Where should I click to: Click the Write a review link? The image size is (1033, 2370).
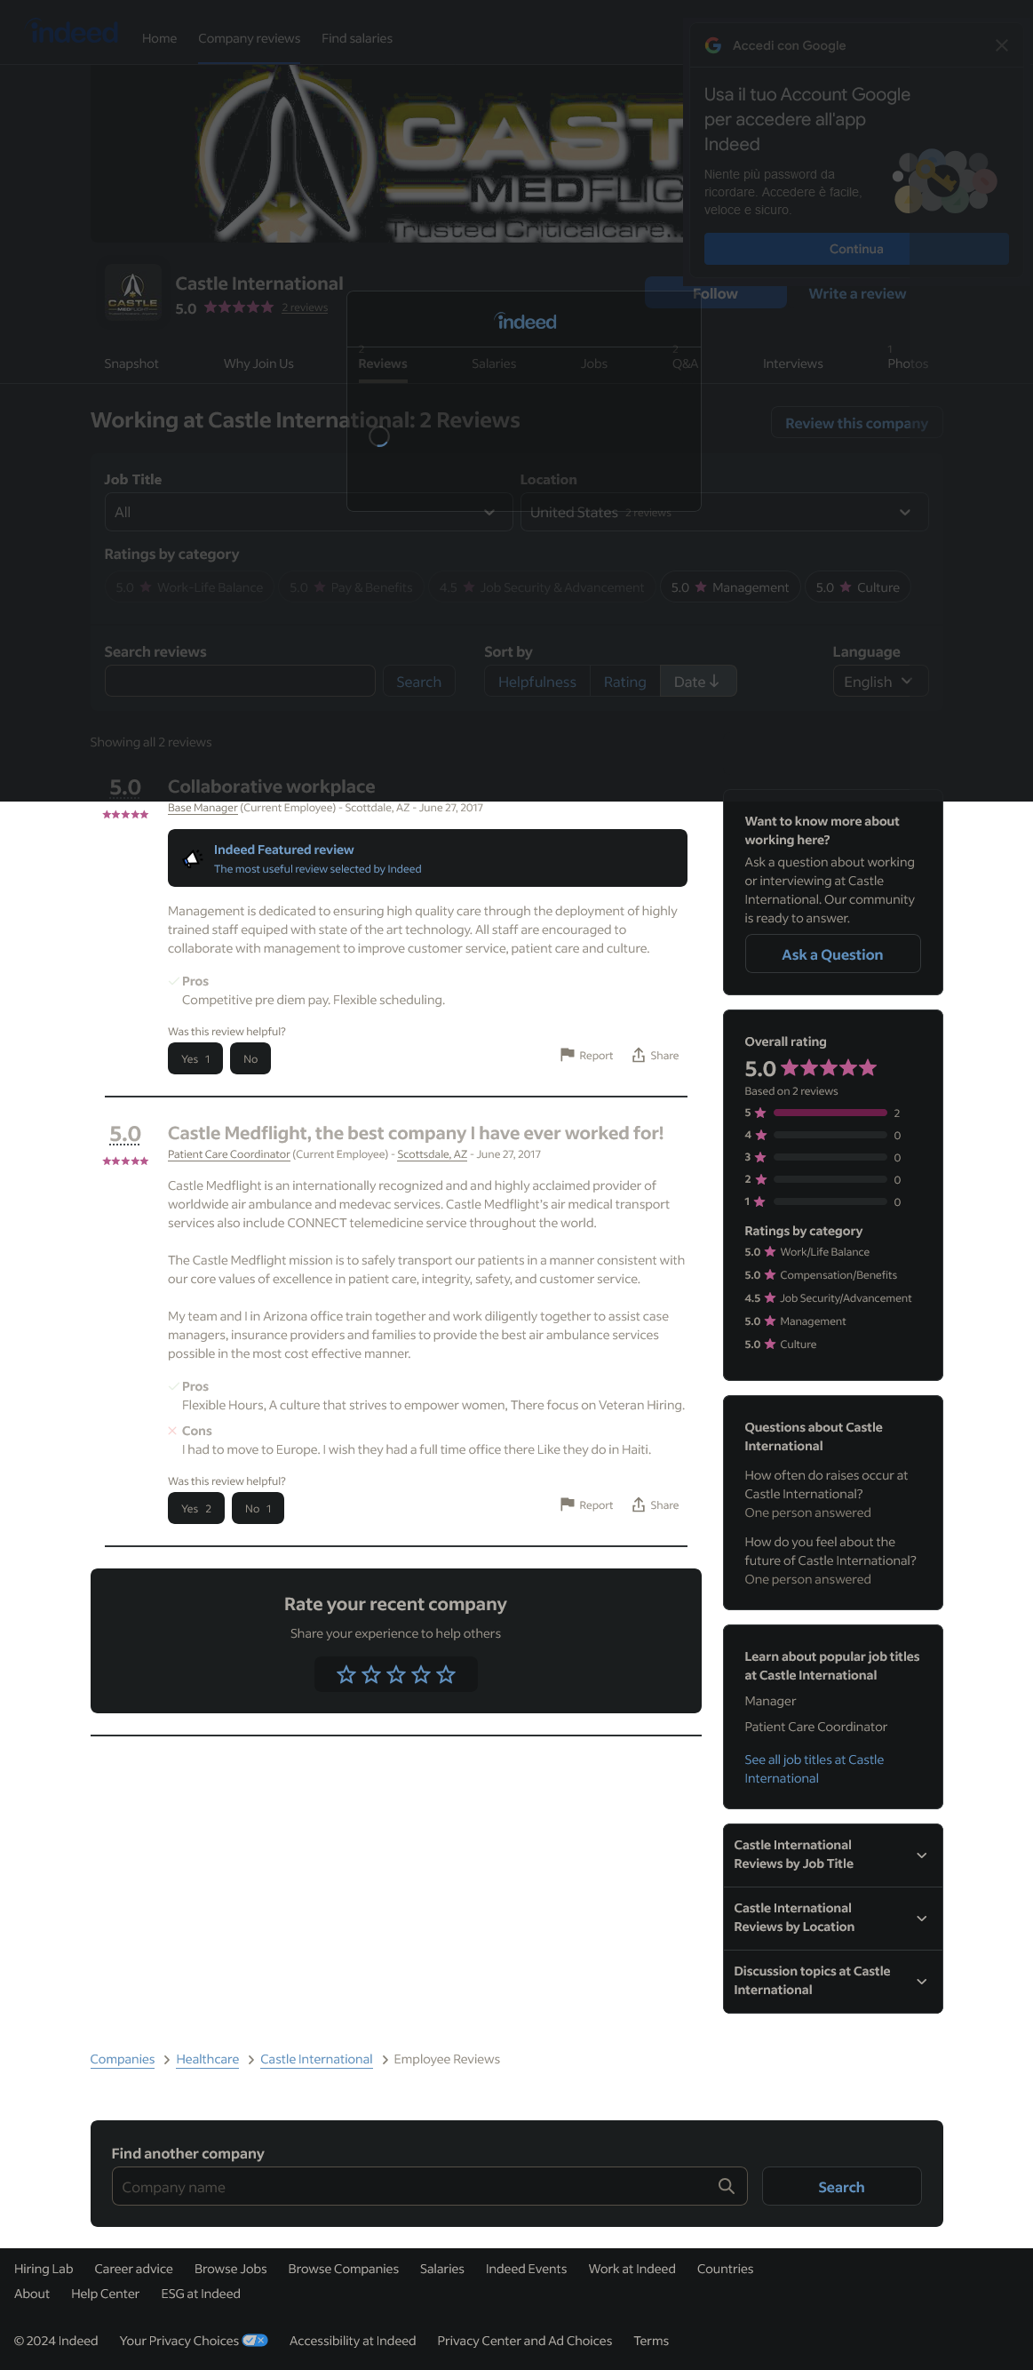pyautogui.click(x=857, y=293)
